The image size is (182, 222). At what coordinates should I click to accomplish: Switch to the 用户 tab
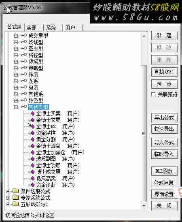[x=73, y=28]
